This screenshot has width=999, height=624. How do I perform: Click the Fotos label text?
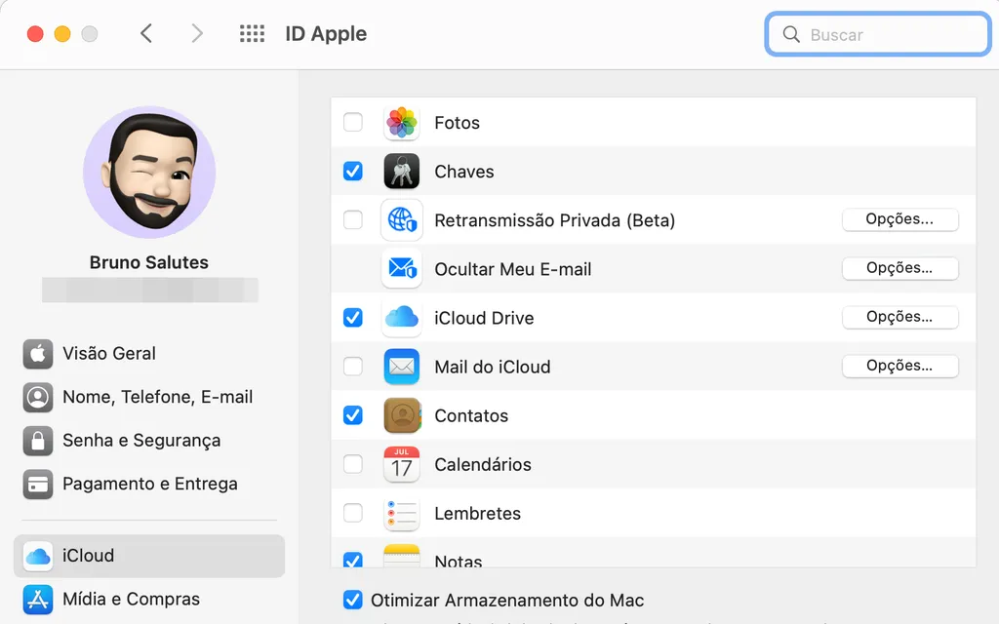coord(457,122)
